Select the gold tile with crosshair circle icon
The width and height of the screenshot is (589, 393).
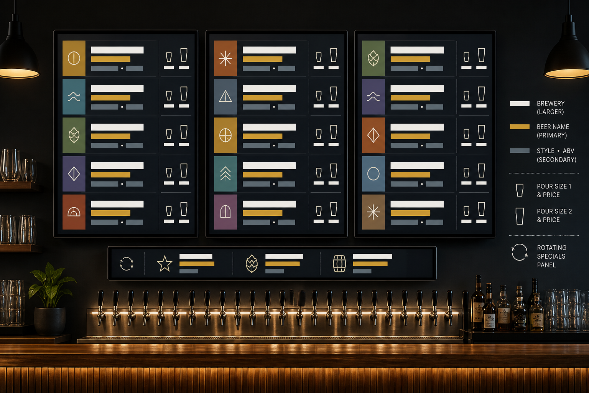coord(225,135)
